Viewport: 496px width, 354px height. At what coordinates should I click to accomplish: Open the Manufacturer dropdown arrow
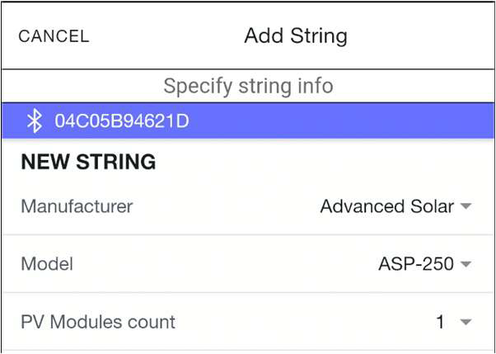tap(466, 206)
